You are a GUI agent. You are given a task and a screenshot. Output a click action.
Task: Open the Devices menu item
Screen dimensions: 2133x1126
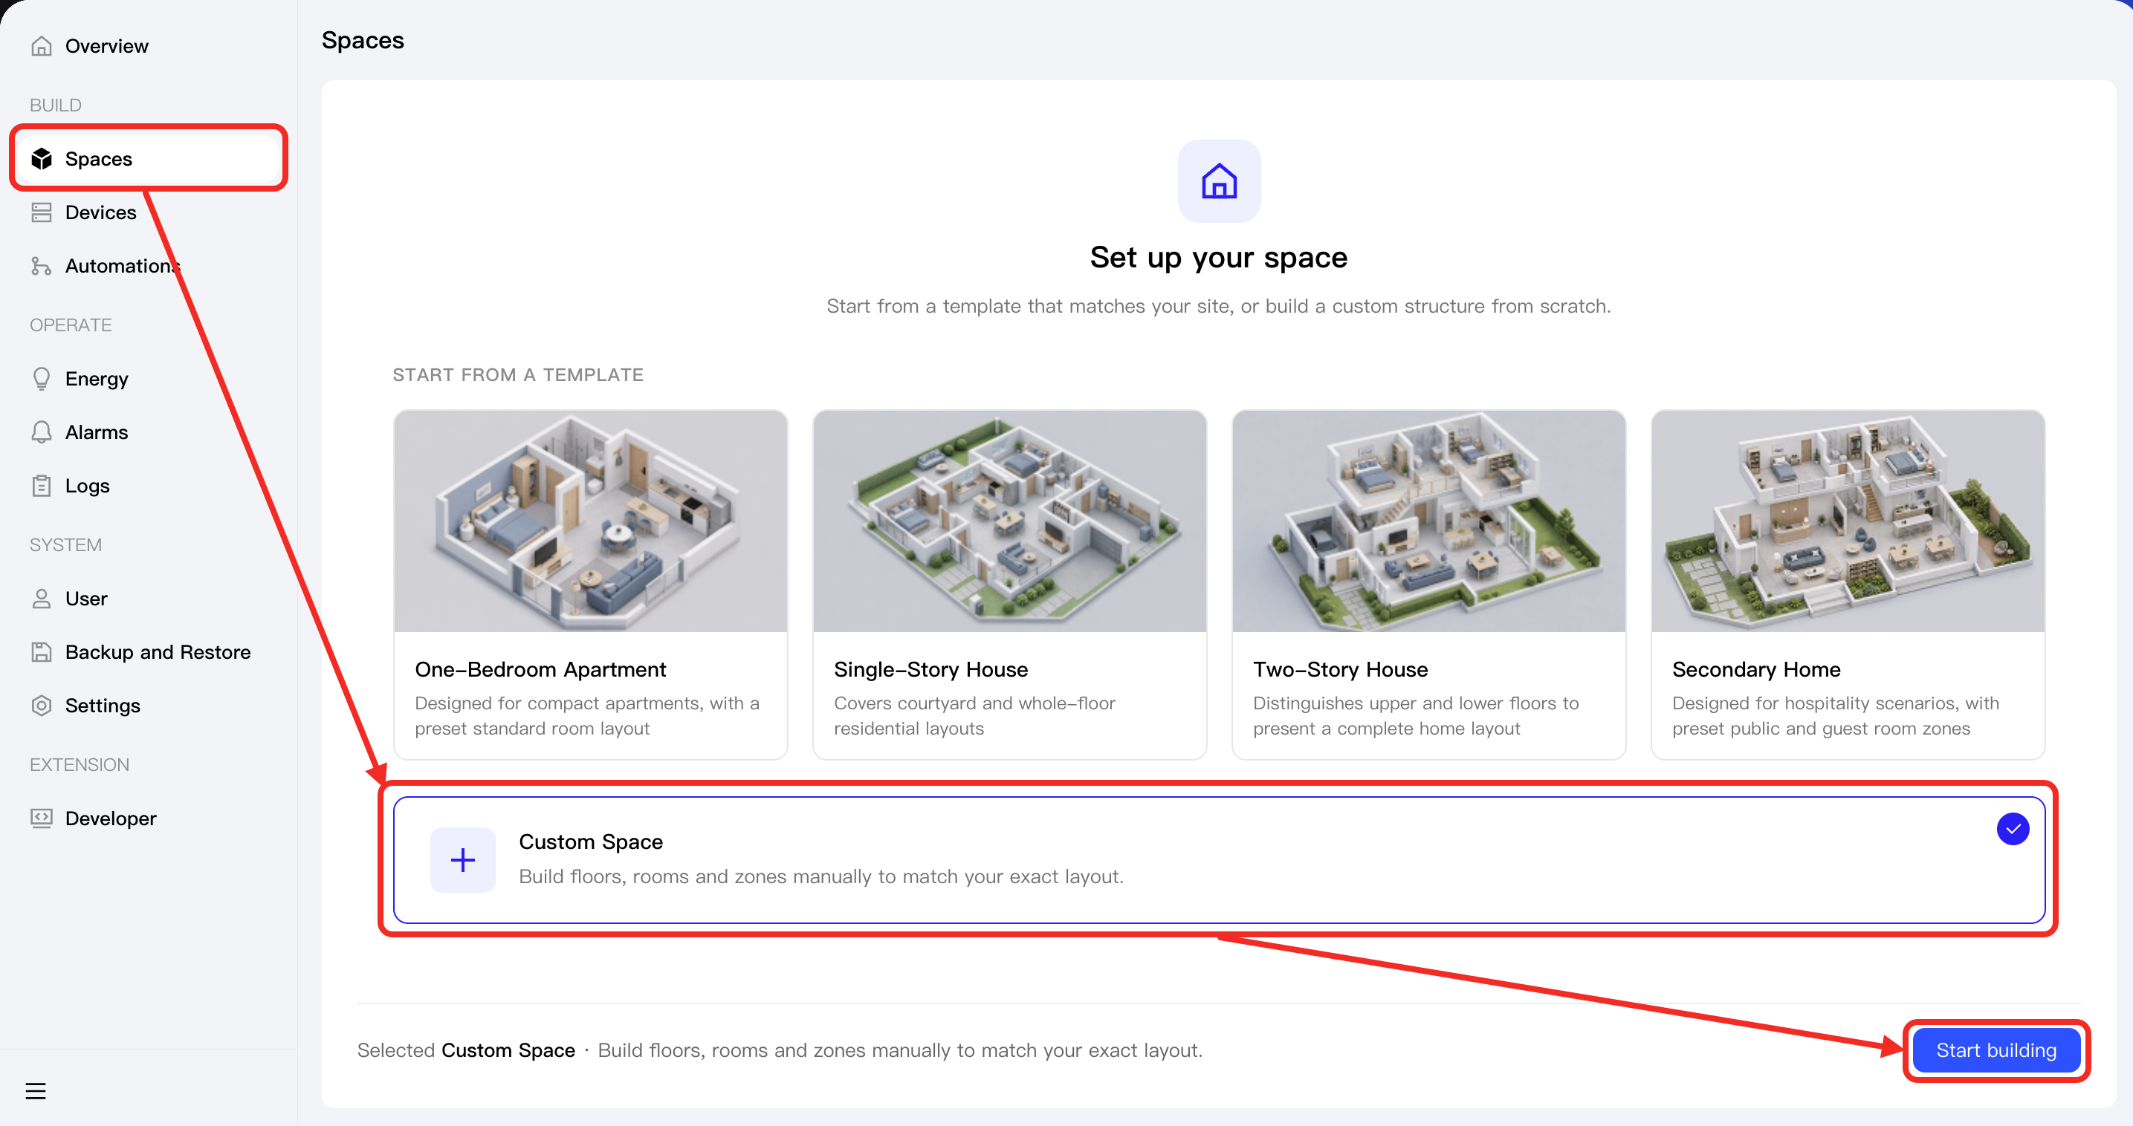point(149,212)
